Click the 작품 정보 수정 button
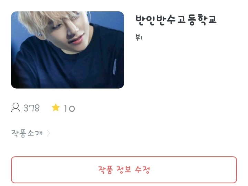 (x=124, y=170)
